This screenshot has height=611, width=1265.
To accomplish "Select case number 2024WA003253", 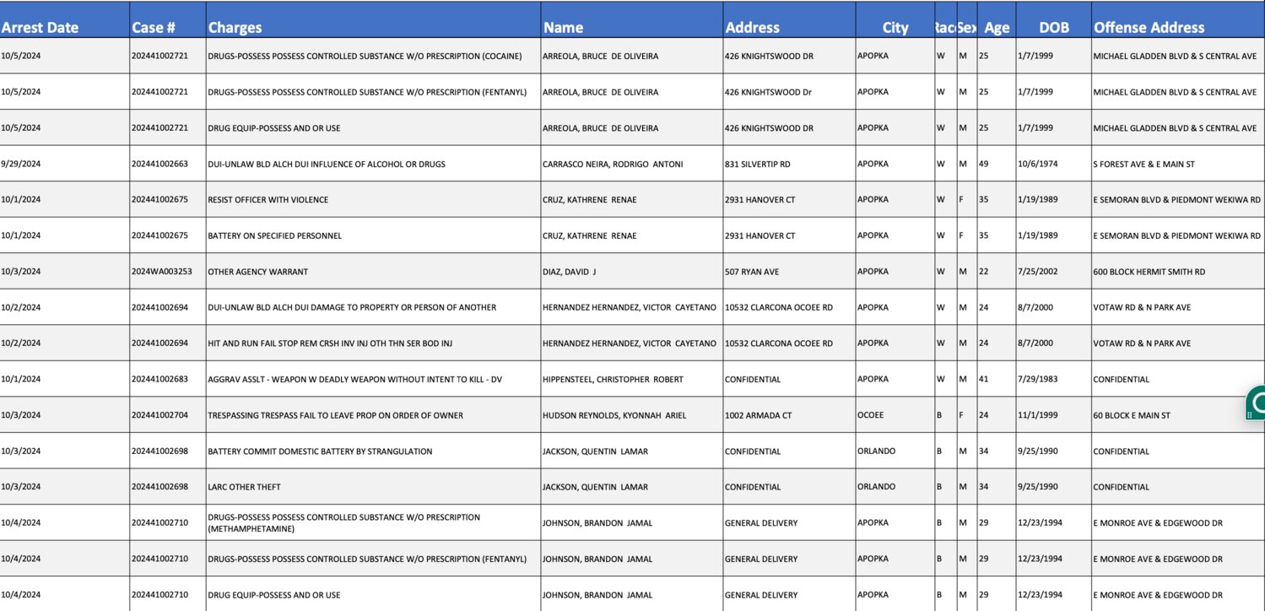I will pyautogui.click(x=167, y=272).
